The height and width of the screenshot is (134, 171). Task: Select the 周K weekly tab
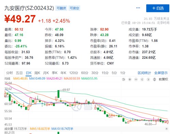pyautogui.click(x=37, y=73)
